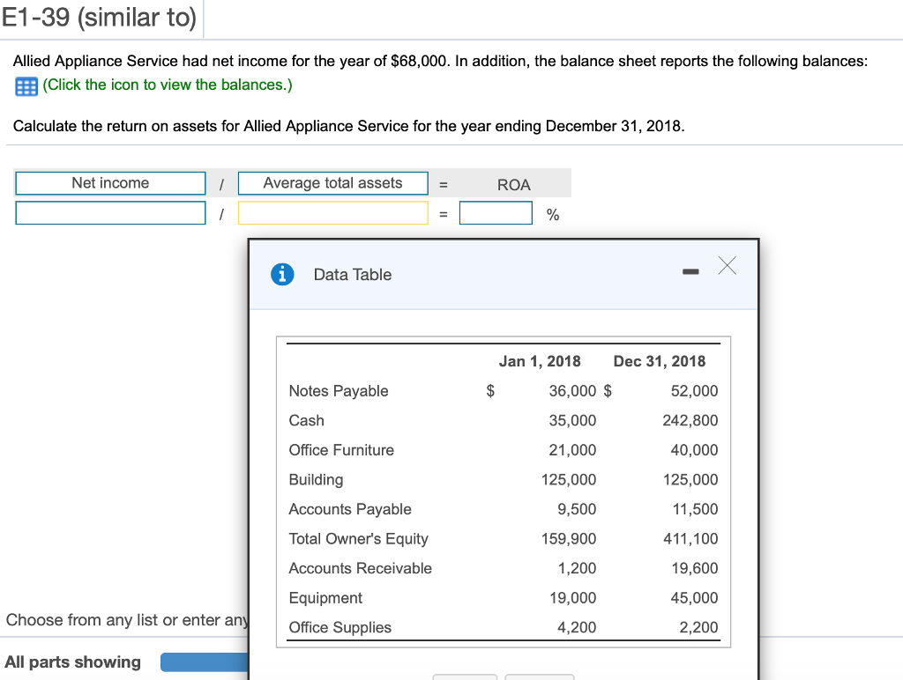Click the Total Owner's Equity value 411,100

690,539
